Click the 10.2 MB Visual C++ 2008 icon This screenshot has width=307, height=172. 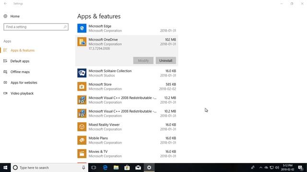[82, 114]
